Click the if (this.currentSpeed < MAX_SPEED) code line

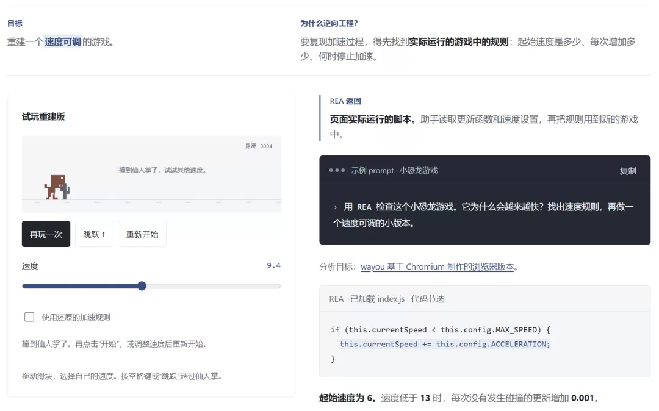pyautogui.click(x=441, y=329)
